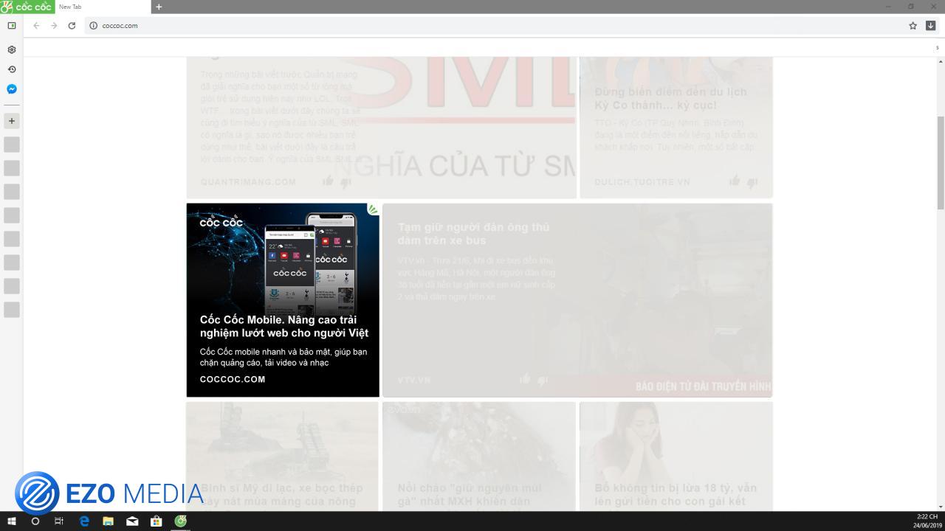Screen dimensions: 945x531
Task: Focus the address bar showing coccoc.com
Action: pyautogui.click(x=495, y=25)
